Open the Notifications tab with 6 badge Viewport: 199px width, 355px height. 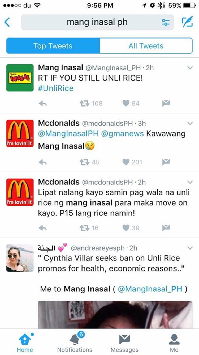click(75, 343)
